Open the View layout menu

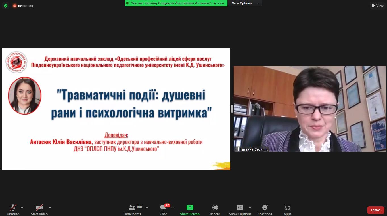[377, 6]
